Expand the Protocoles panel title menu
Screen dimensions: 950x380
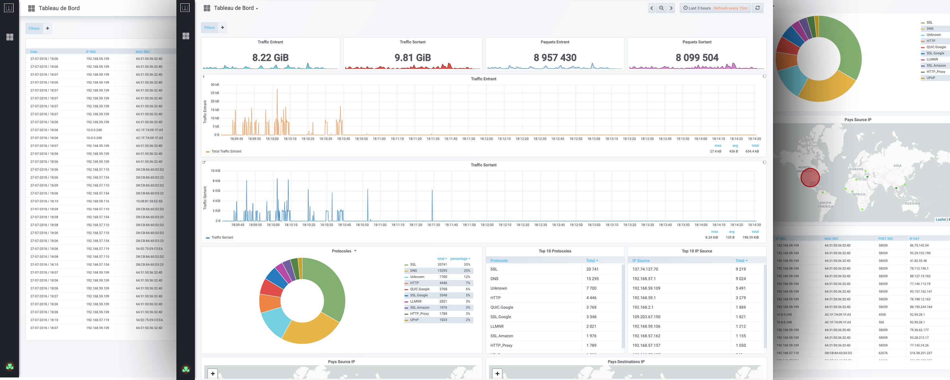click(344, 251)
